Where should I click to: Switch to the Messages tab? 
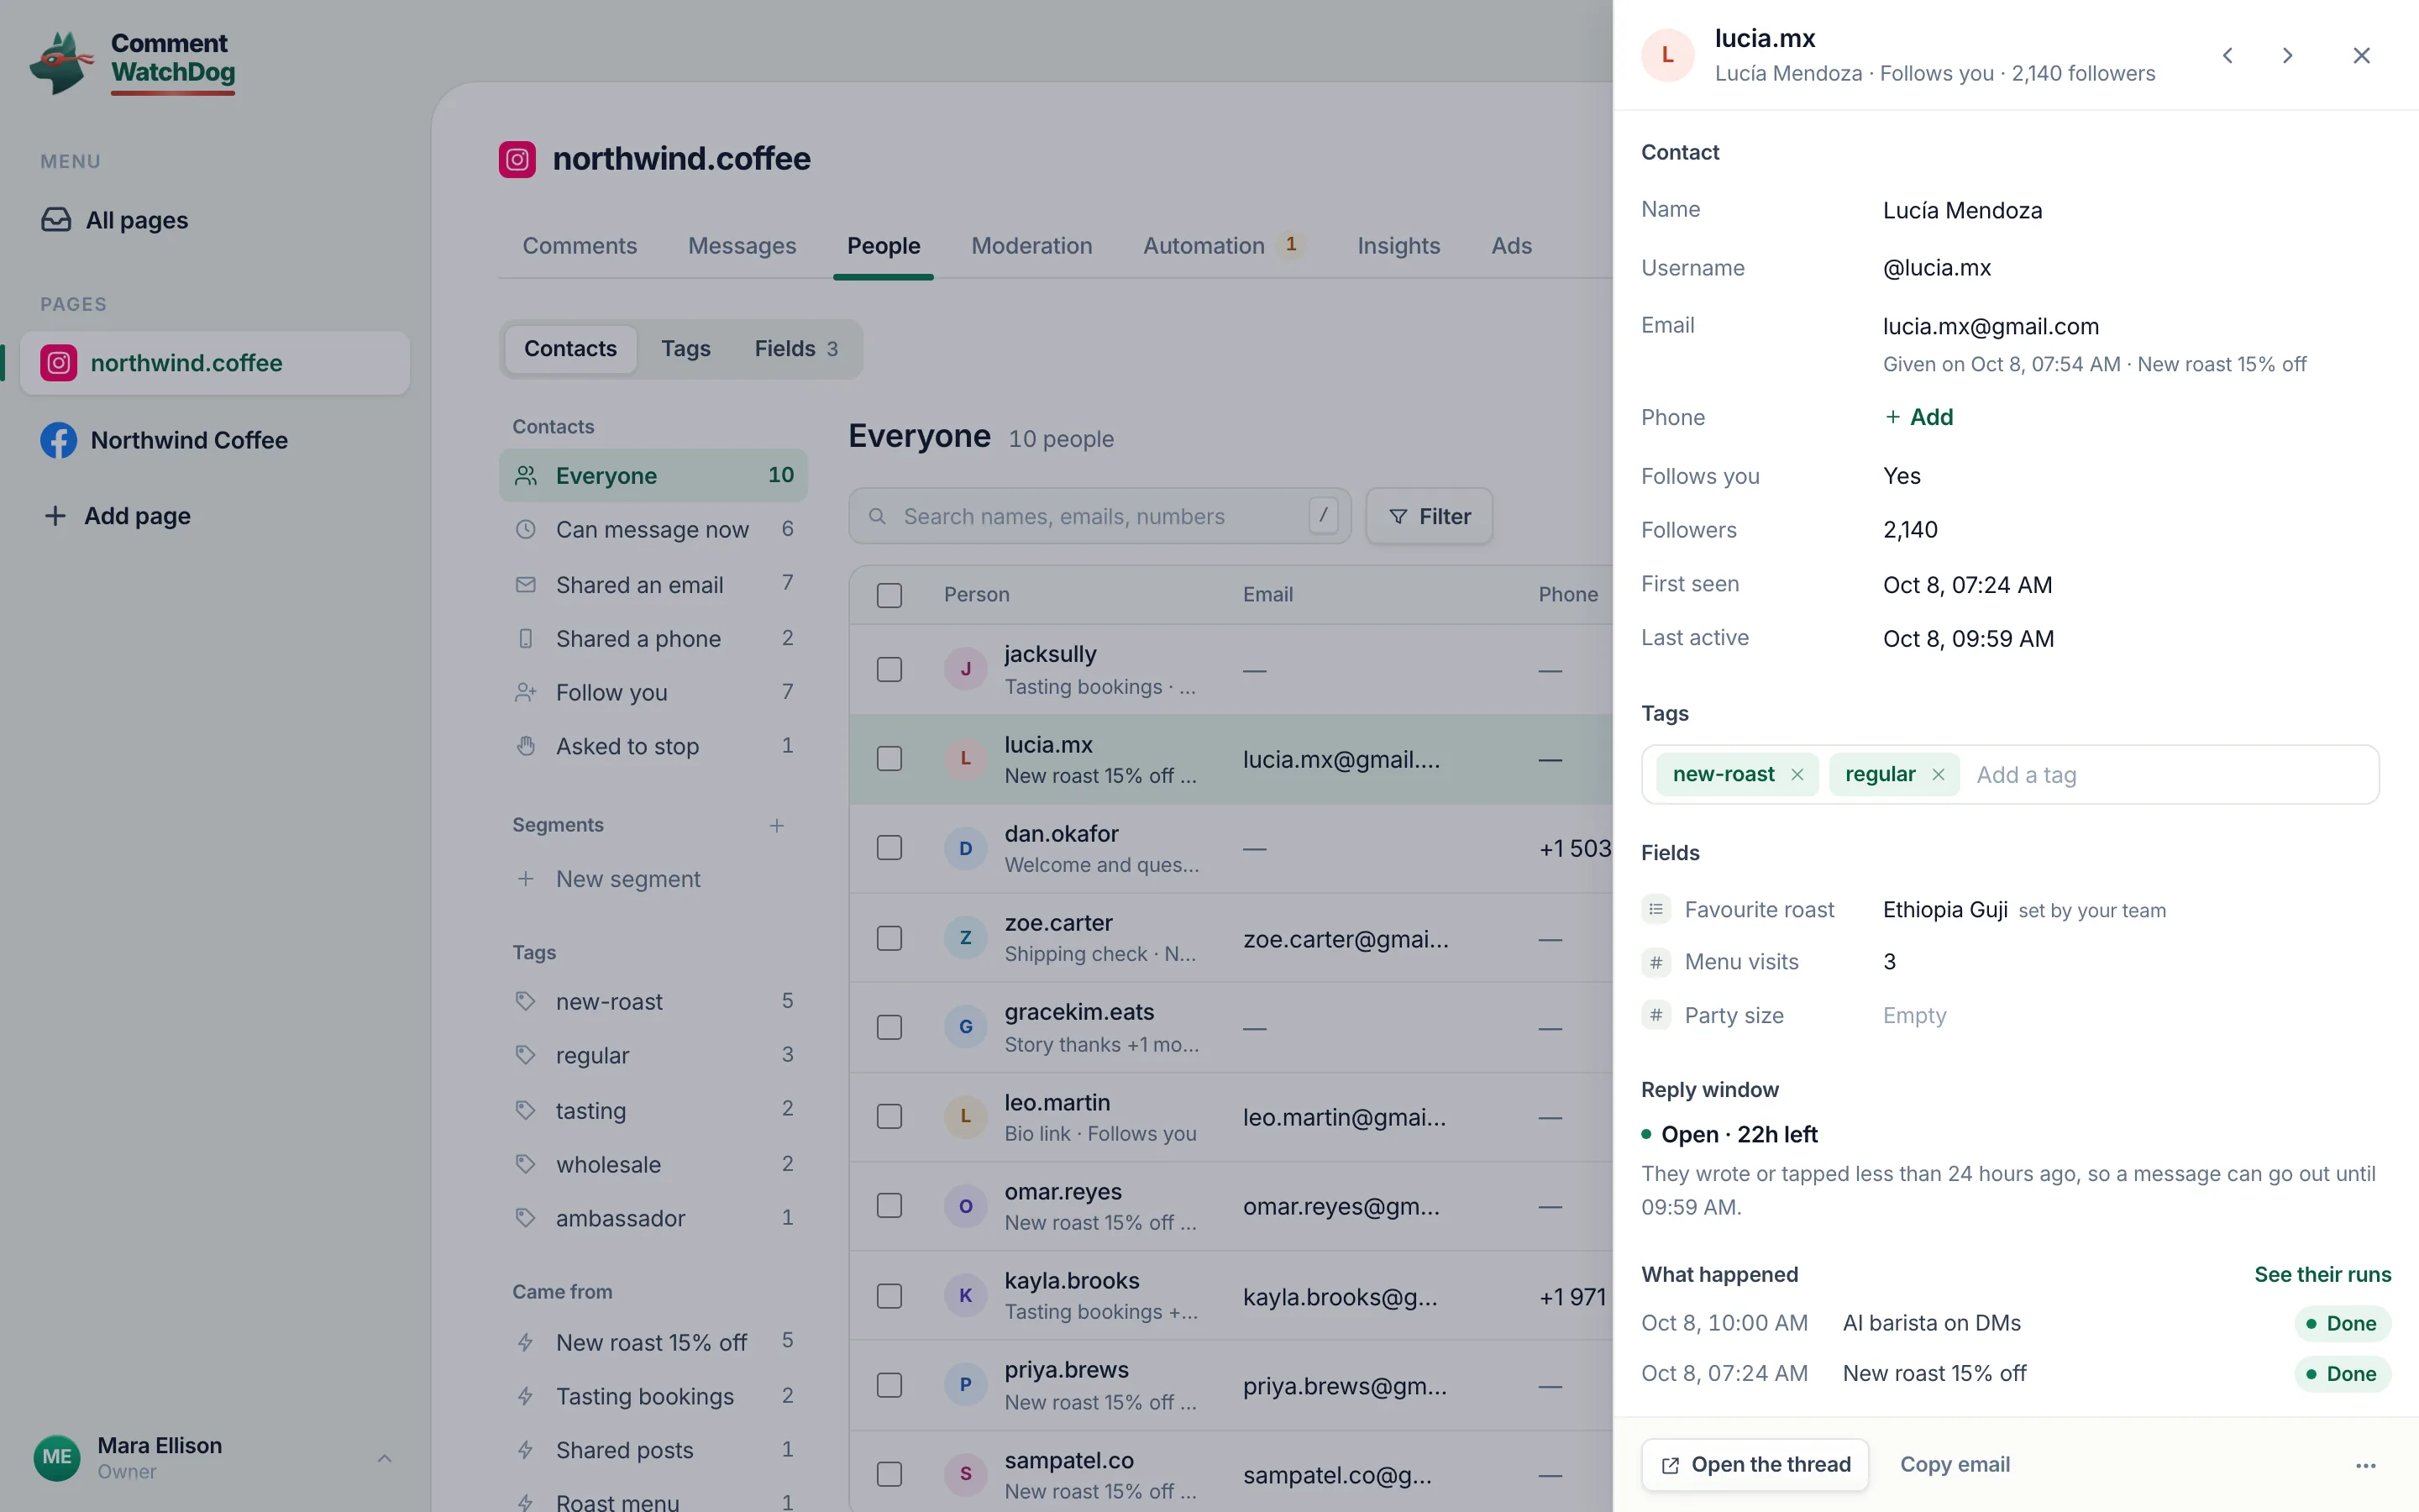click(742, 246)
